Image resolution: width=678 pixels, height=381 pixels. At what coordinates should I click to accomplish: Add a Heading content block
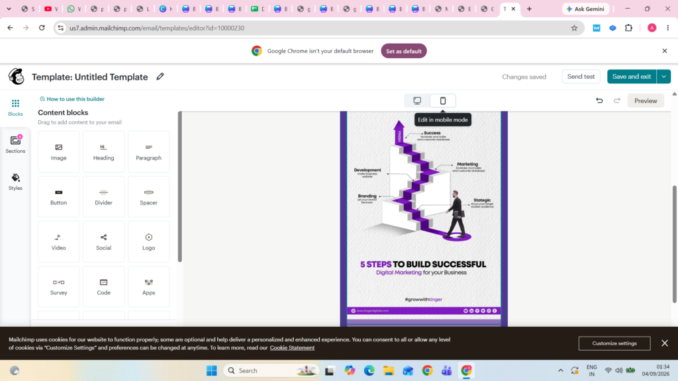tap(104, 151)
